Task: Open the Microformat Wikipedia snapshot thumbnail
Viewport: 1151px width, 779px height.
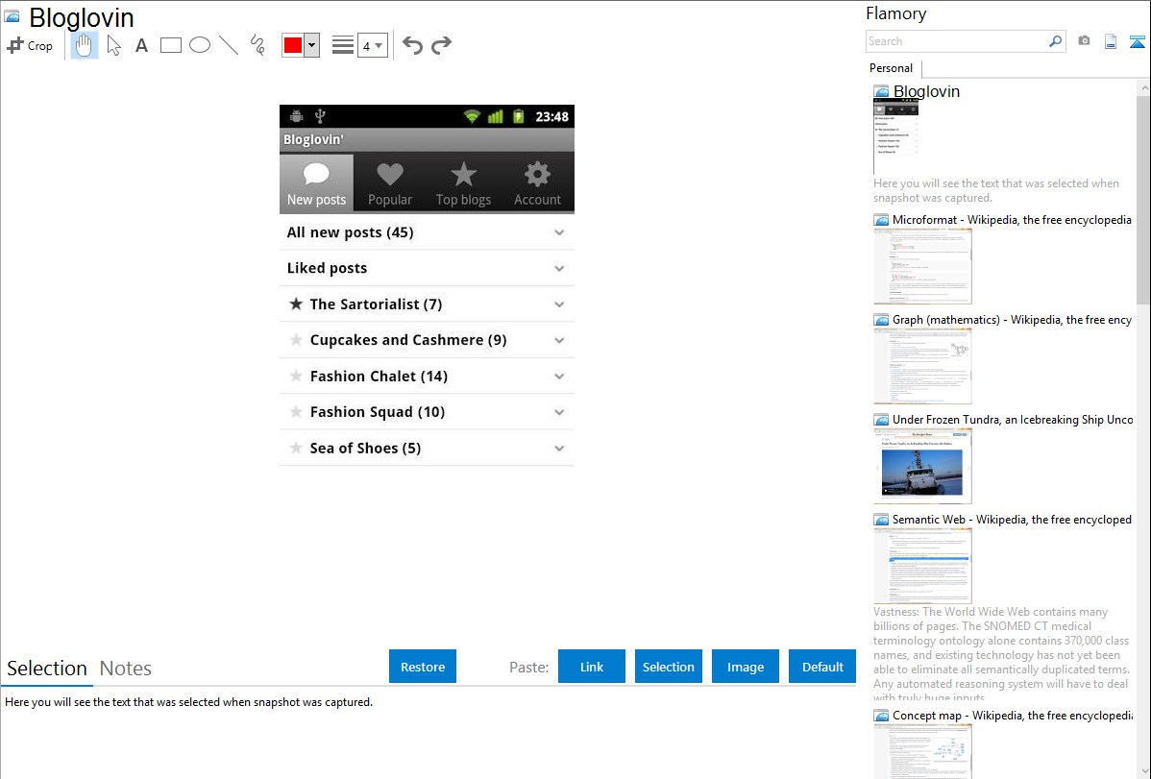Action: coord(922,266)
